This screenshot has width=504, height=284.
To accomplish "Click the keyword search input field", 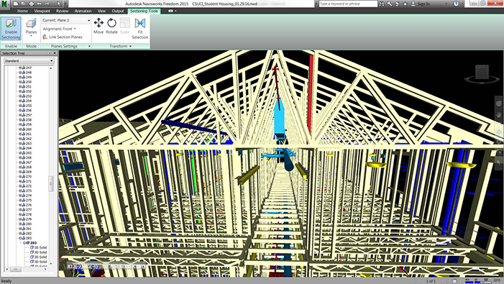I will 348,4.
